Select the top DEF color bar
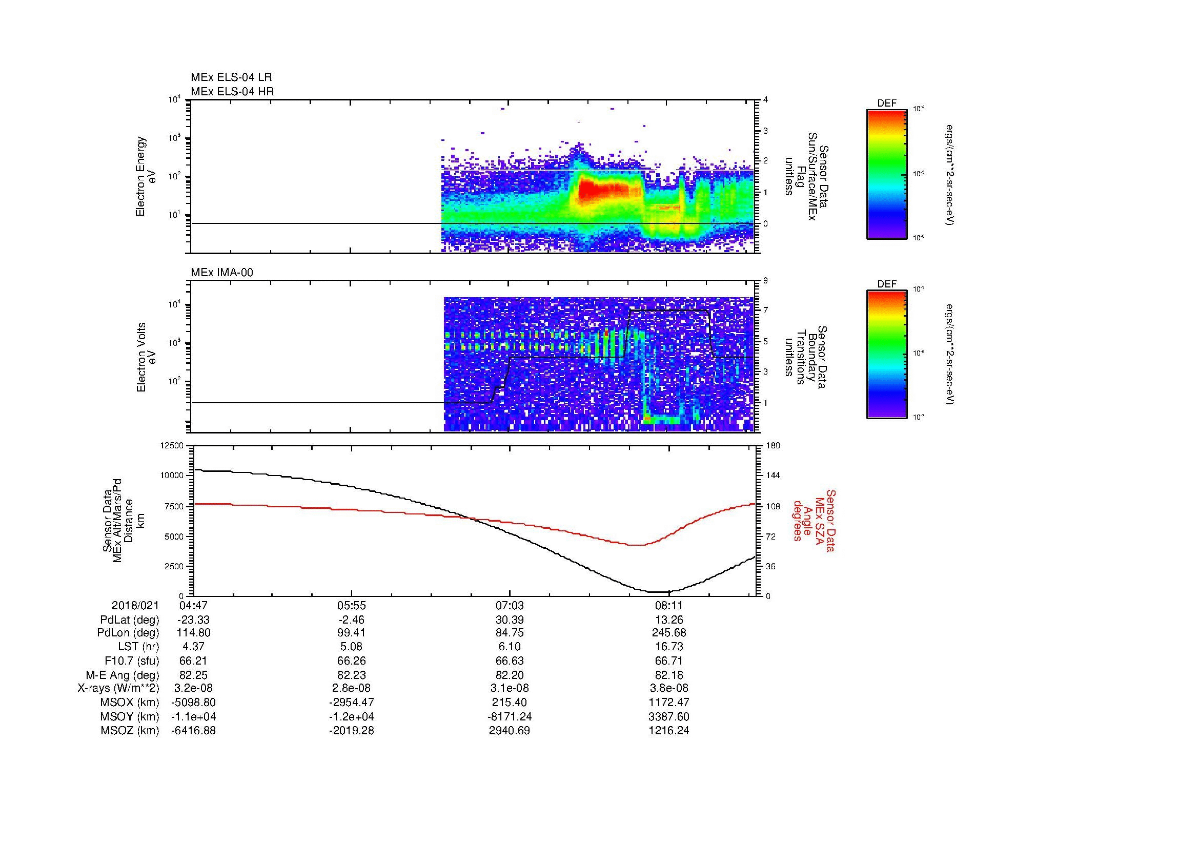 click(887, 174)
